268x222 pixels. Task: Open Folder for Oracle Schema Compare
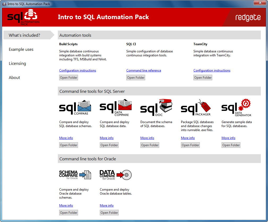(x=68, y=213)
